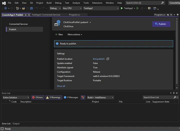Screen dimensions: 180x131
Task: Click the Find in Files folder icon
Action: pos(149,8)
